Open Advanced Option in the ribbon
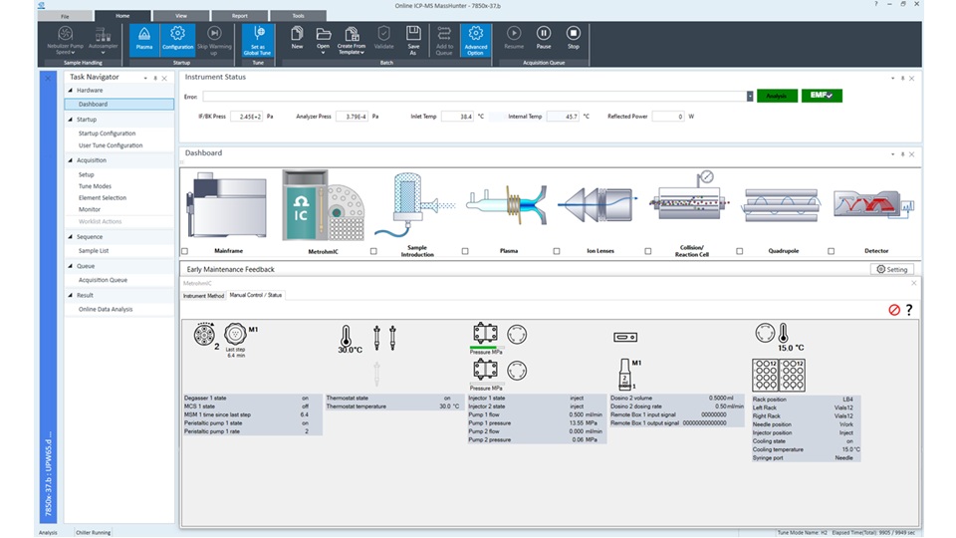The height and width of the screenshot is (538, 956). [x=475, y=38]
